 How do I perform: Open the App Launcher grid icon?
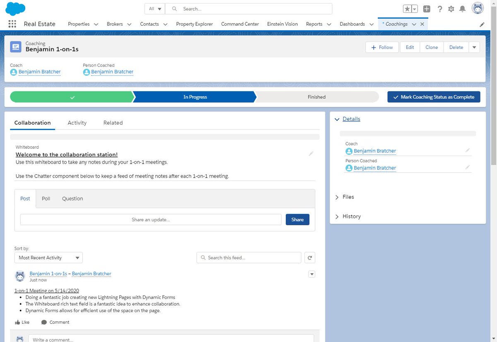(12, 24)
